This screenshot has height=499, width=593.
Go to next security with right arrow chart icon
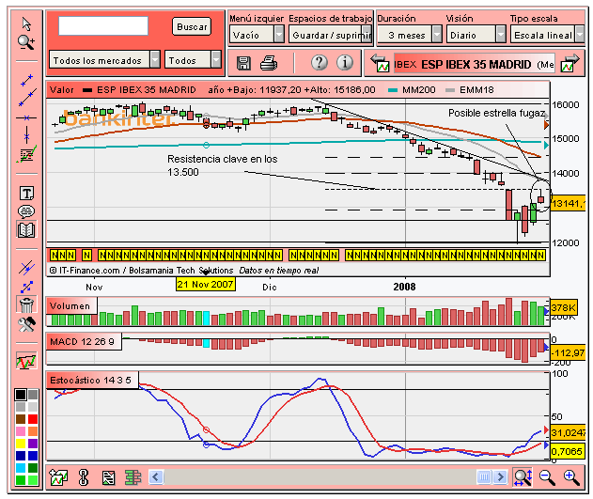570,63
